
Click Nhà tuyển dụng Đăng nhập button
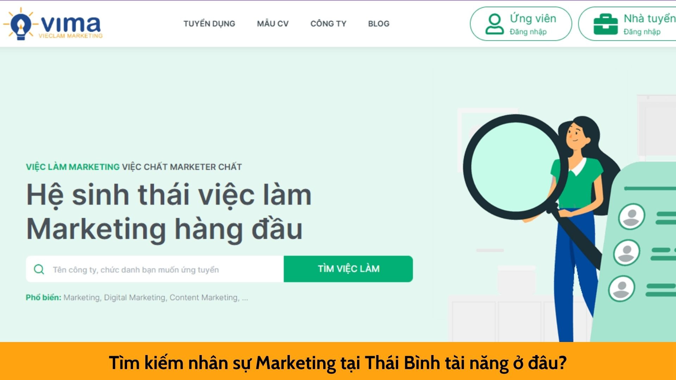click(627, 24)
